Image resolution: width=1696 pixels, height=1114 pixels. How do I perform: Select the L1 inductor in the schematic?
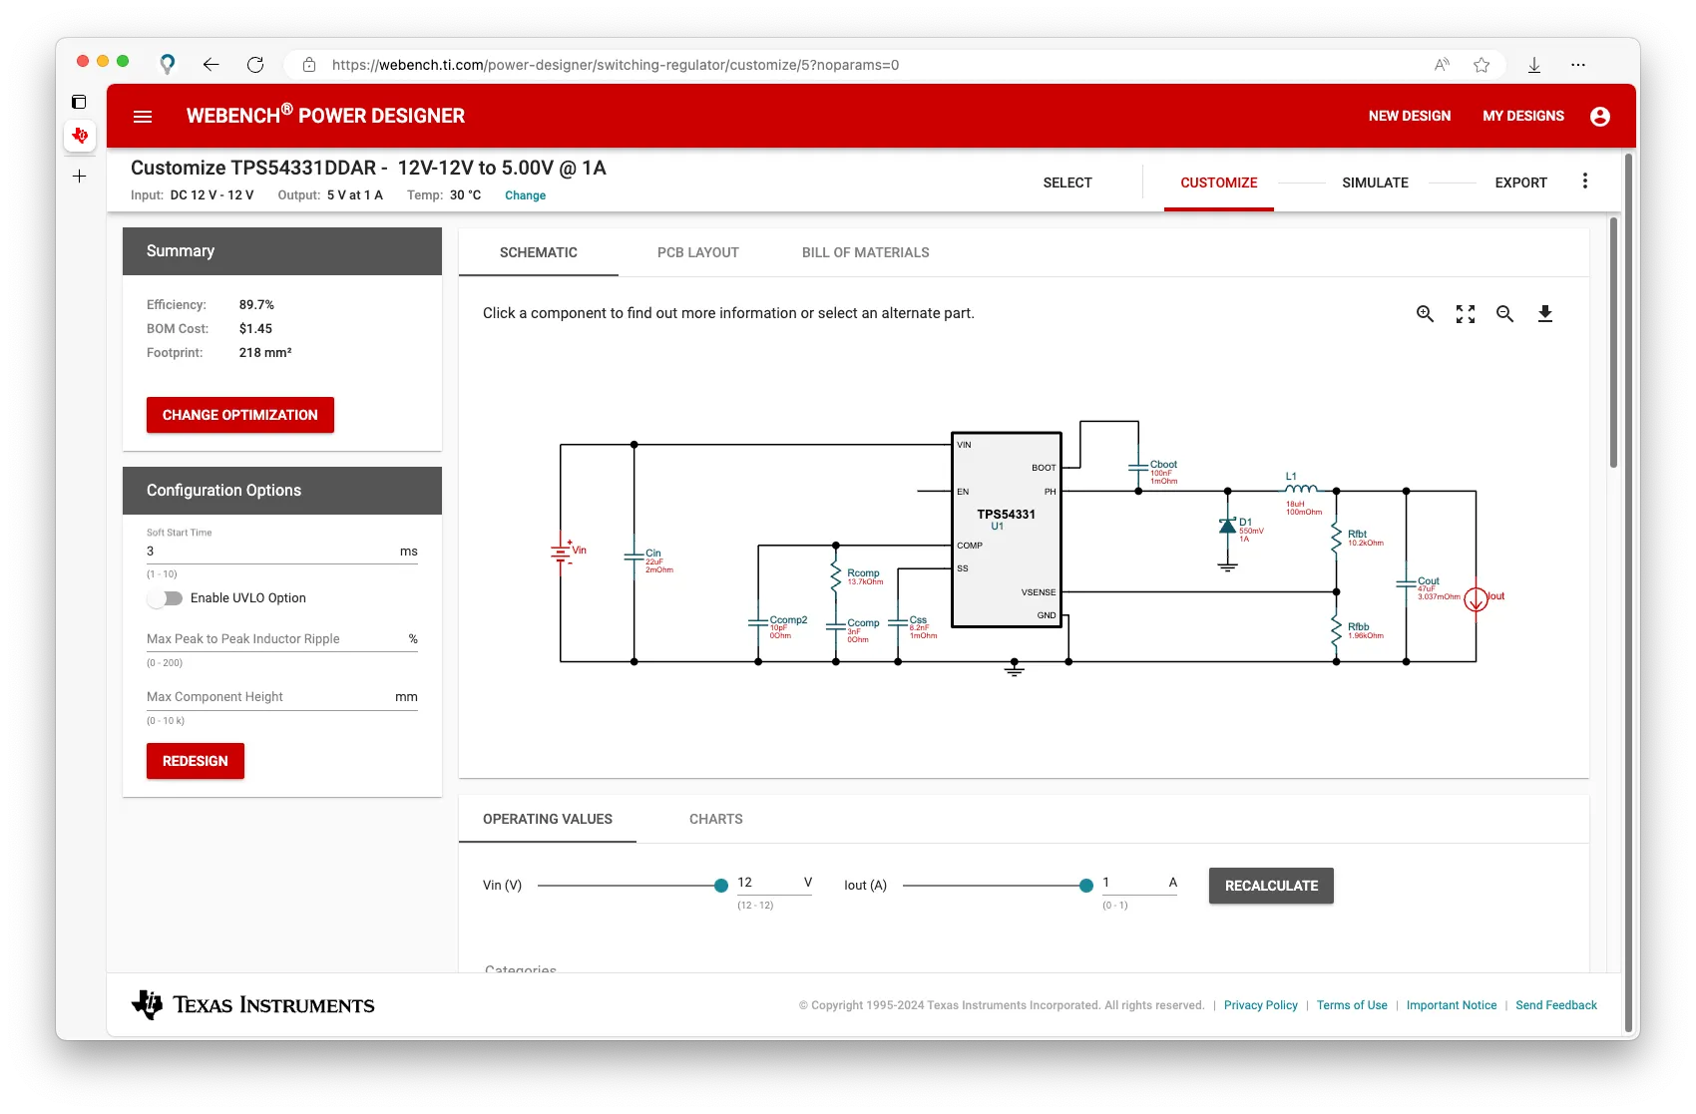tap(1301, 491)
